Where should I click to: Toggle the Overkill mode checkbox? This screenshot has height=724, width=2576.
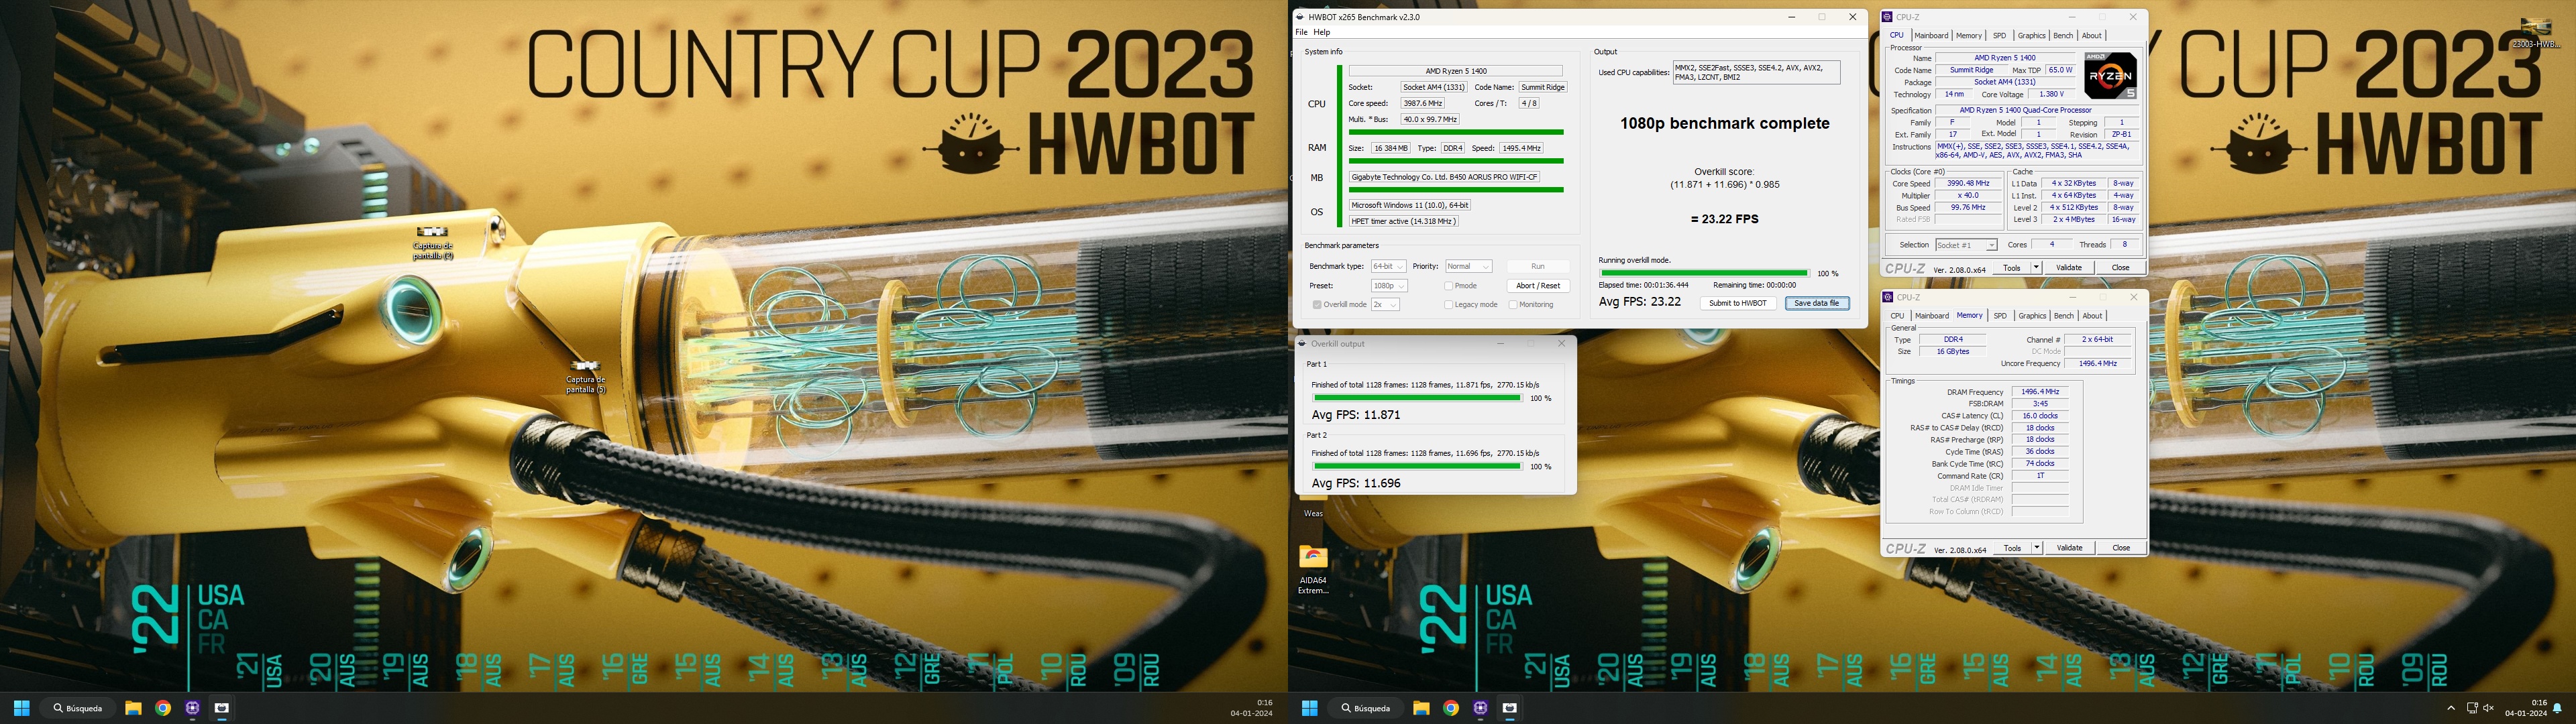1317,305
